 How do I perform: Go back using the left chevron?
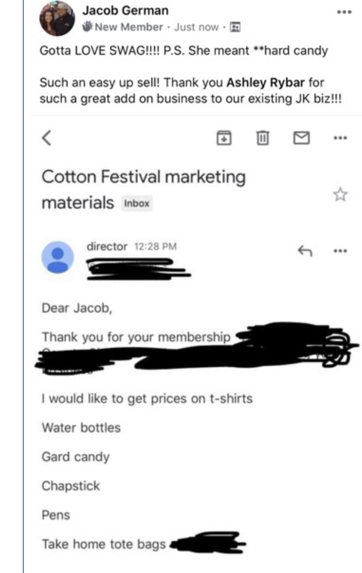click(x=47, y=138)
